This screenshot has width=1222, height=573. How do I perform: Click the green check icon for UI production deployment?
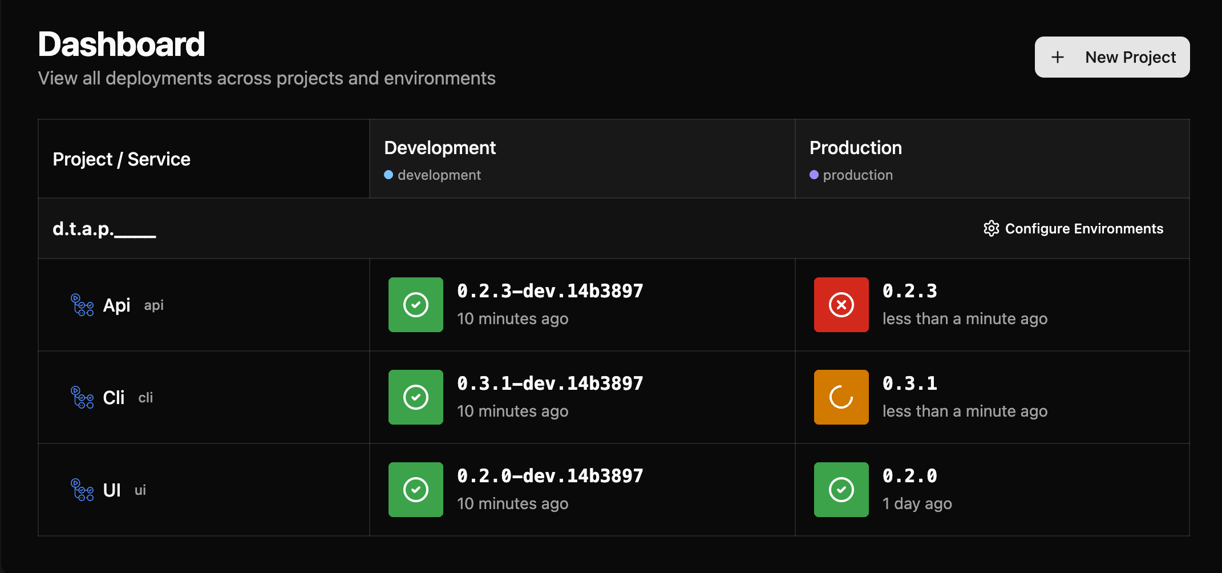841,490
